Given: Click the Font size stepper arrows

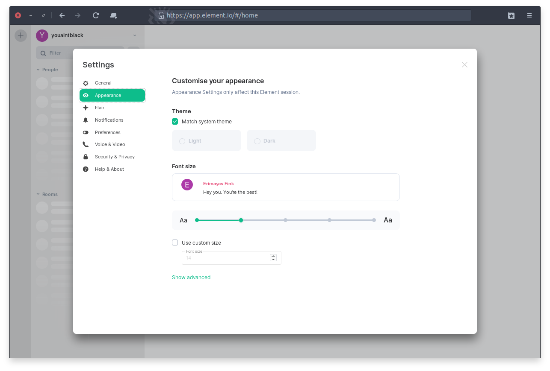Looking at the screenshot, I should (x=273, y=258).
